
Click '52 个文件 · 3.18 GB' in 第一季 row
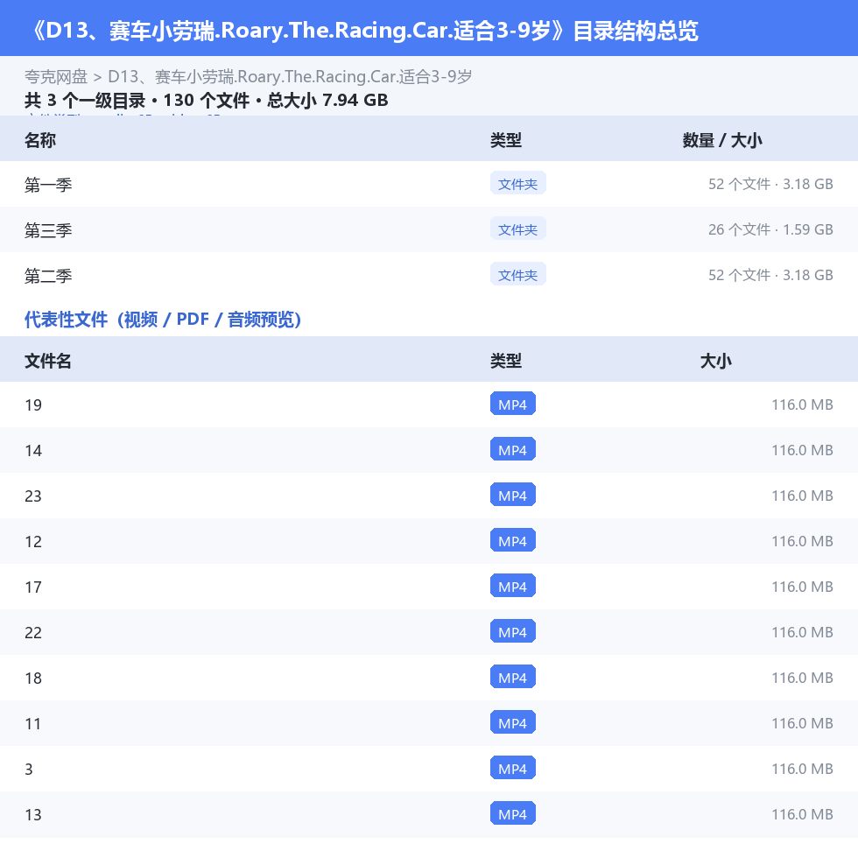pos(770,184)
